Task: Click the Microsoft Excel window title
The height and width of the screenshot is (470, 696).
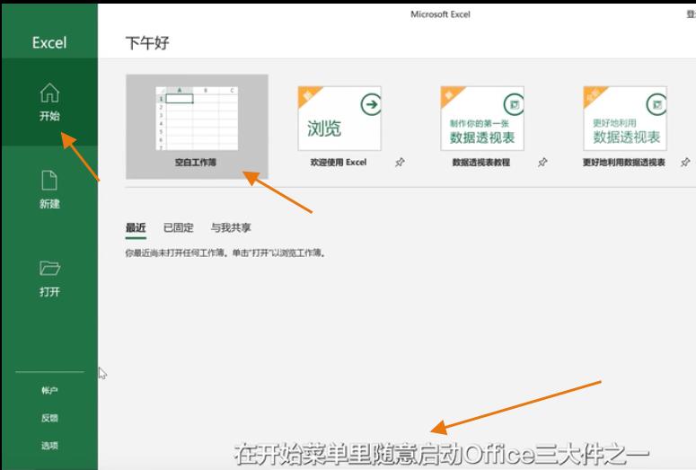Action: point(440,14)
